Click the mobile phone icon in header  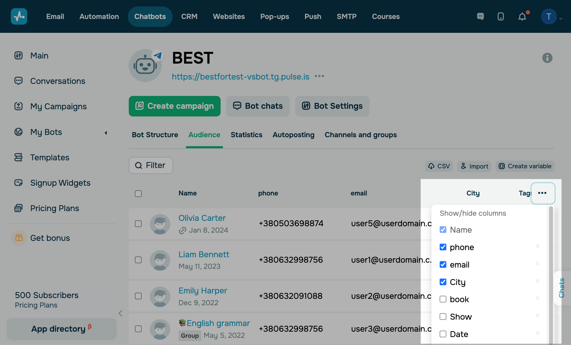(x=500, y=17)
